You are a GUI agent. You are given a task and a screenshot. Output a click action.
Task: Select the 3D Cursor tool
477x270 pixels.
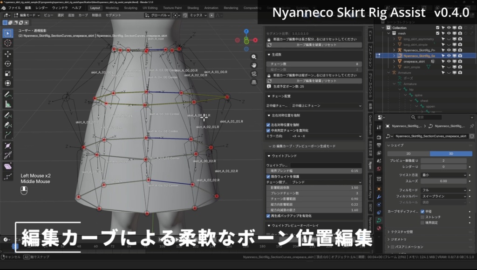(x=8, y=43)
